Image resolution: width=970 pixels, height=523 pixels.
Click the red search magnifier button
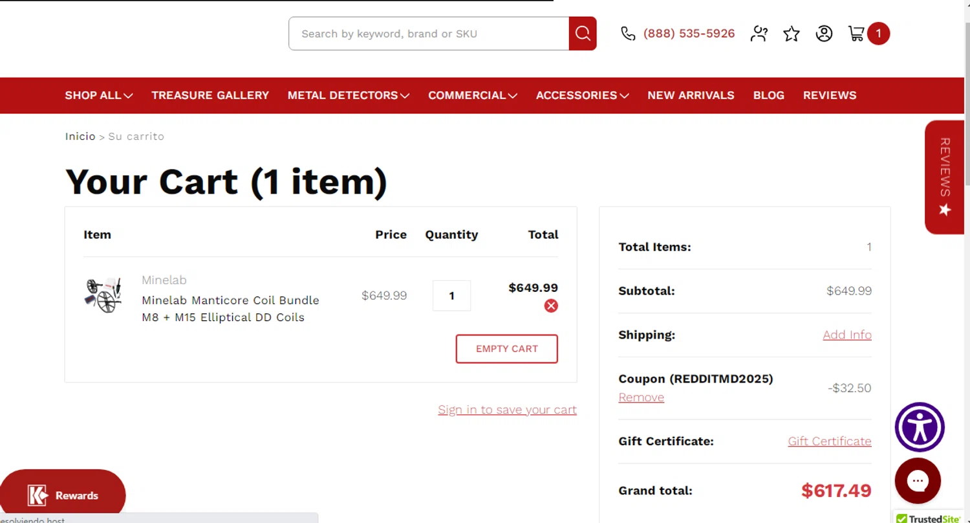583,34
